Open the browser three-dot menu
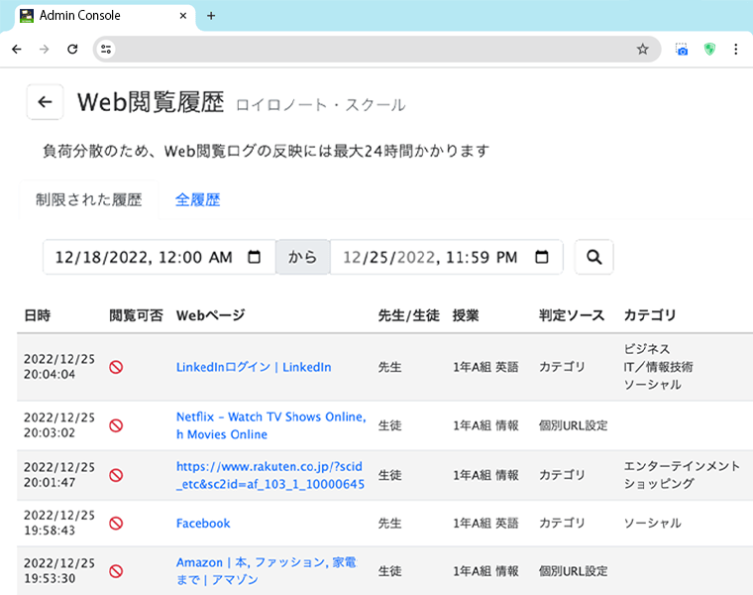This screenshot has width=753, height=595. coord(736,49)
